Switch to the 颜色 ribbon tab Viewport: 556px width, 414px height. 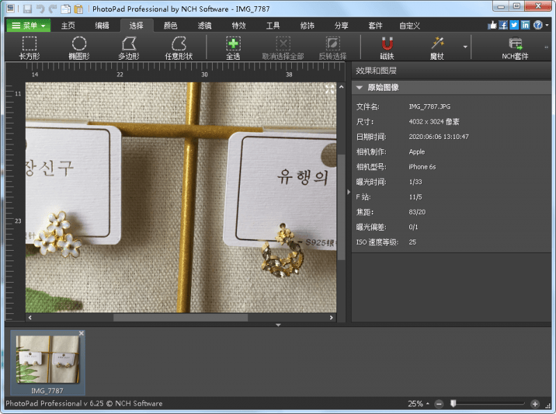coord(170,25)
